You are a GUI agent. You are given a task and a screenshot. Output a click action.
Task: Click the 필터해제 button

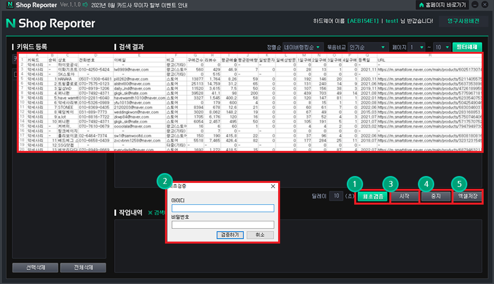(467, 47)
